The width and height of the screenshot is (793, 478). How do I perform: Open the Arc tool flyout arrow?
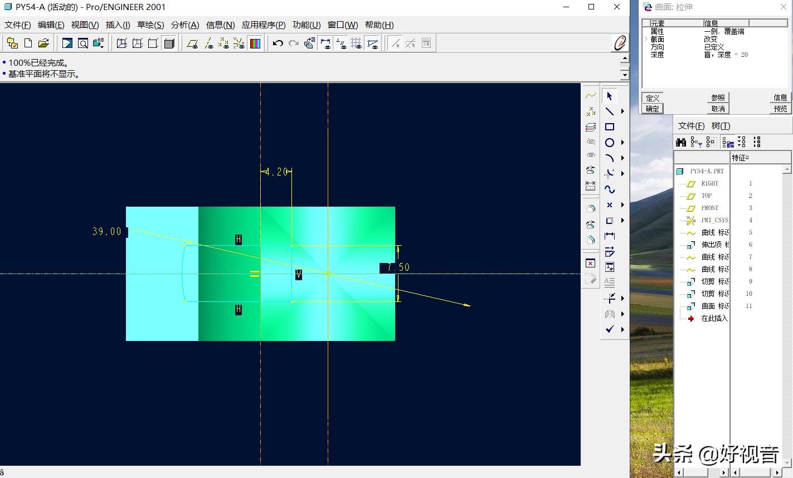tap(622, 158)
